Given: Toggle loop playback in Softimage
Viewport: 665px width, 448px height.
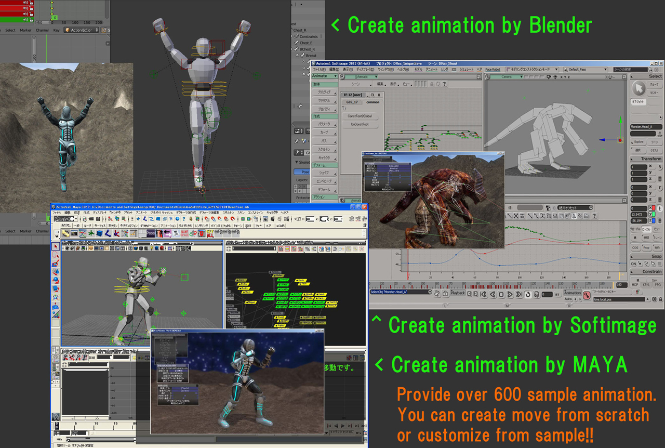Looking at the screenshot, I should 528,294.
